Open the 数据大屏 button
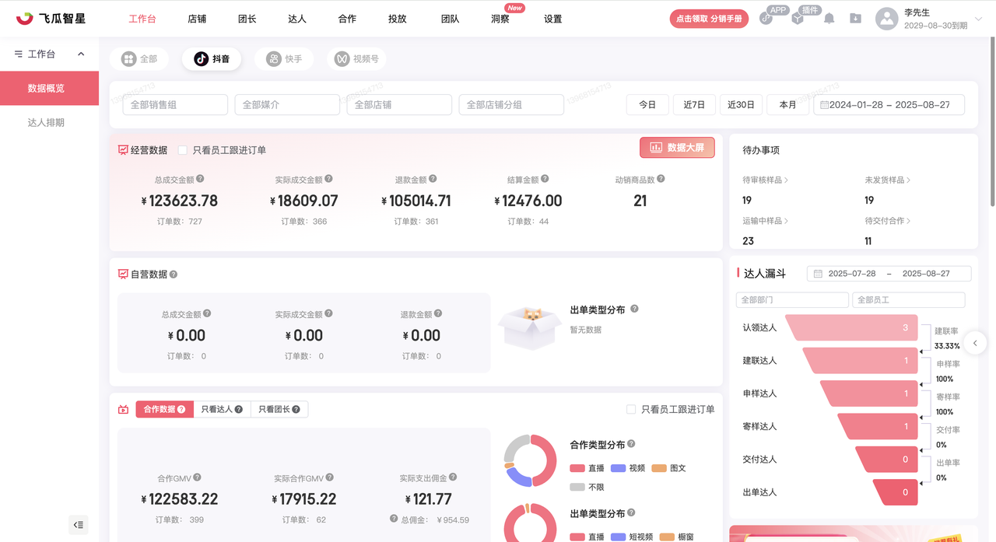 [677, 147]
